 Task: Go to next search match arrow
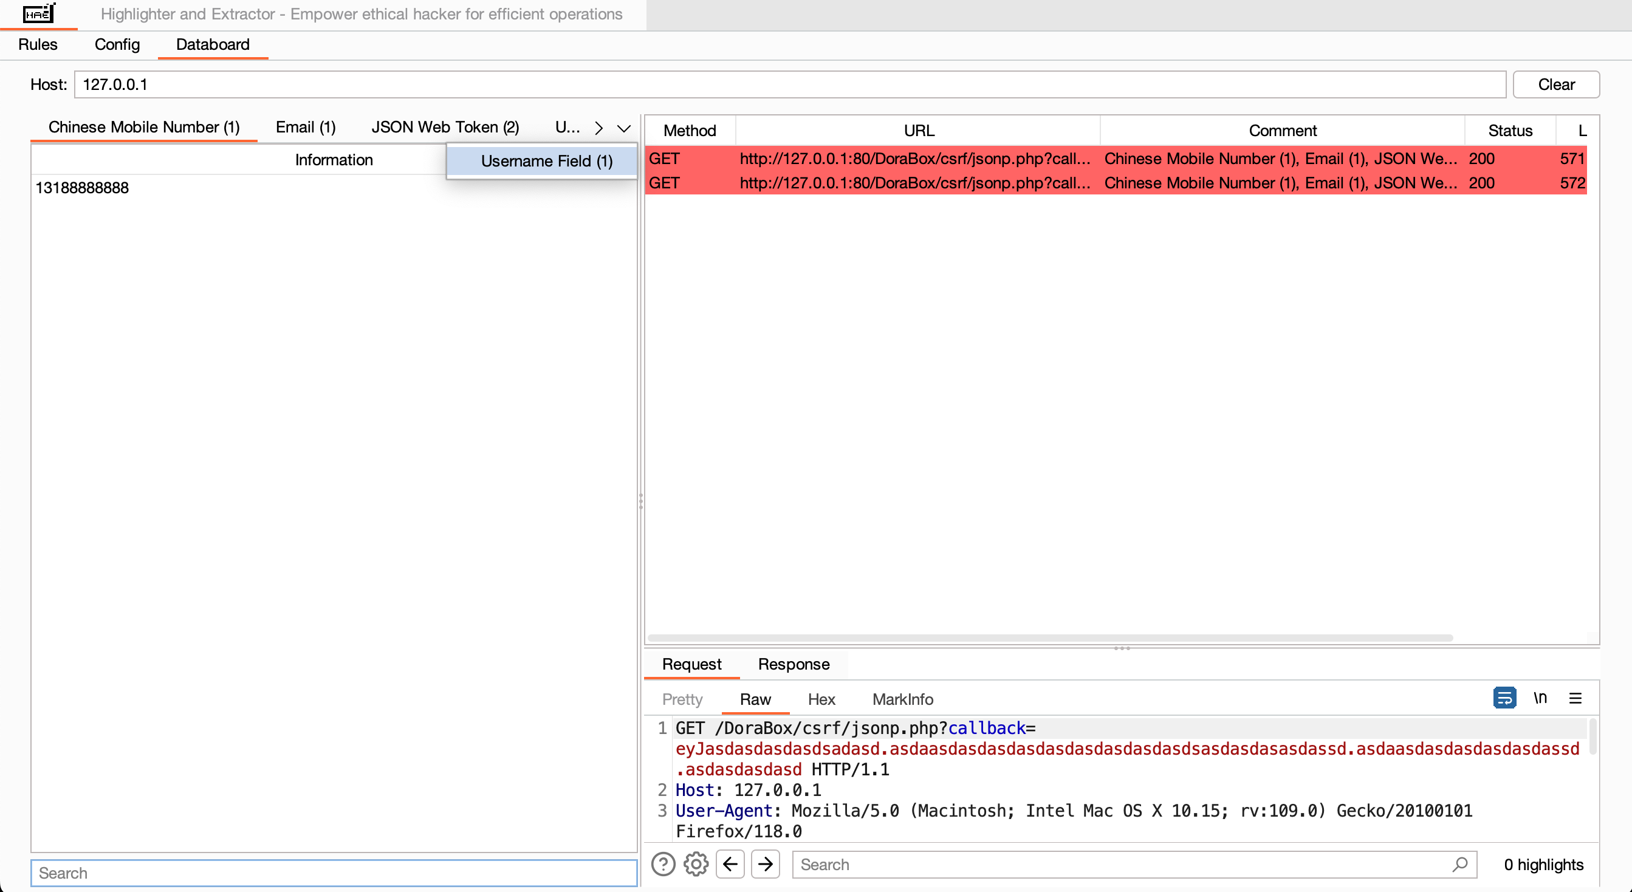point(766,864)
